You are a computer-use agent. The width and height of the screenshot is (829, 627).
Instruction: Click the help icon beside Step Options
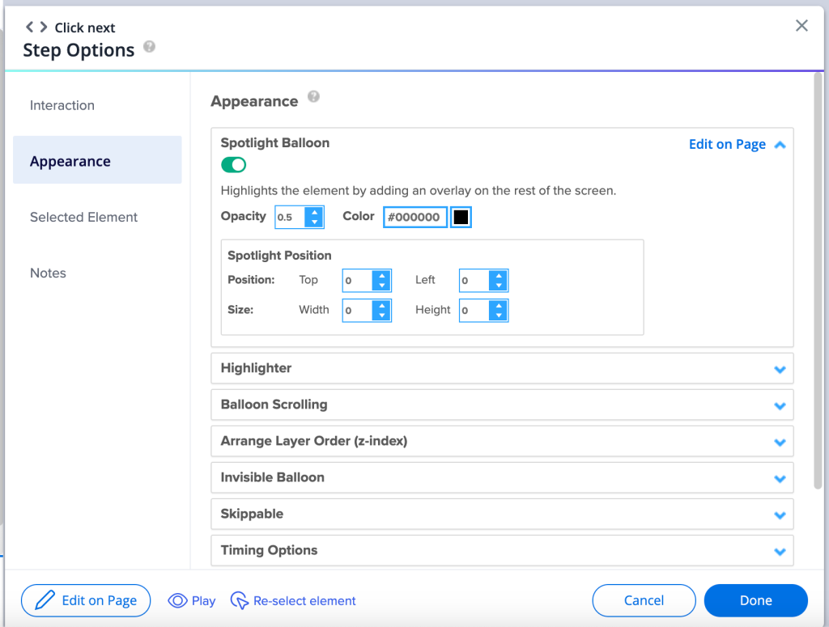click(x=149, y=47)
